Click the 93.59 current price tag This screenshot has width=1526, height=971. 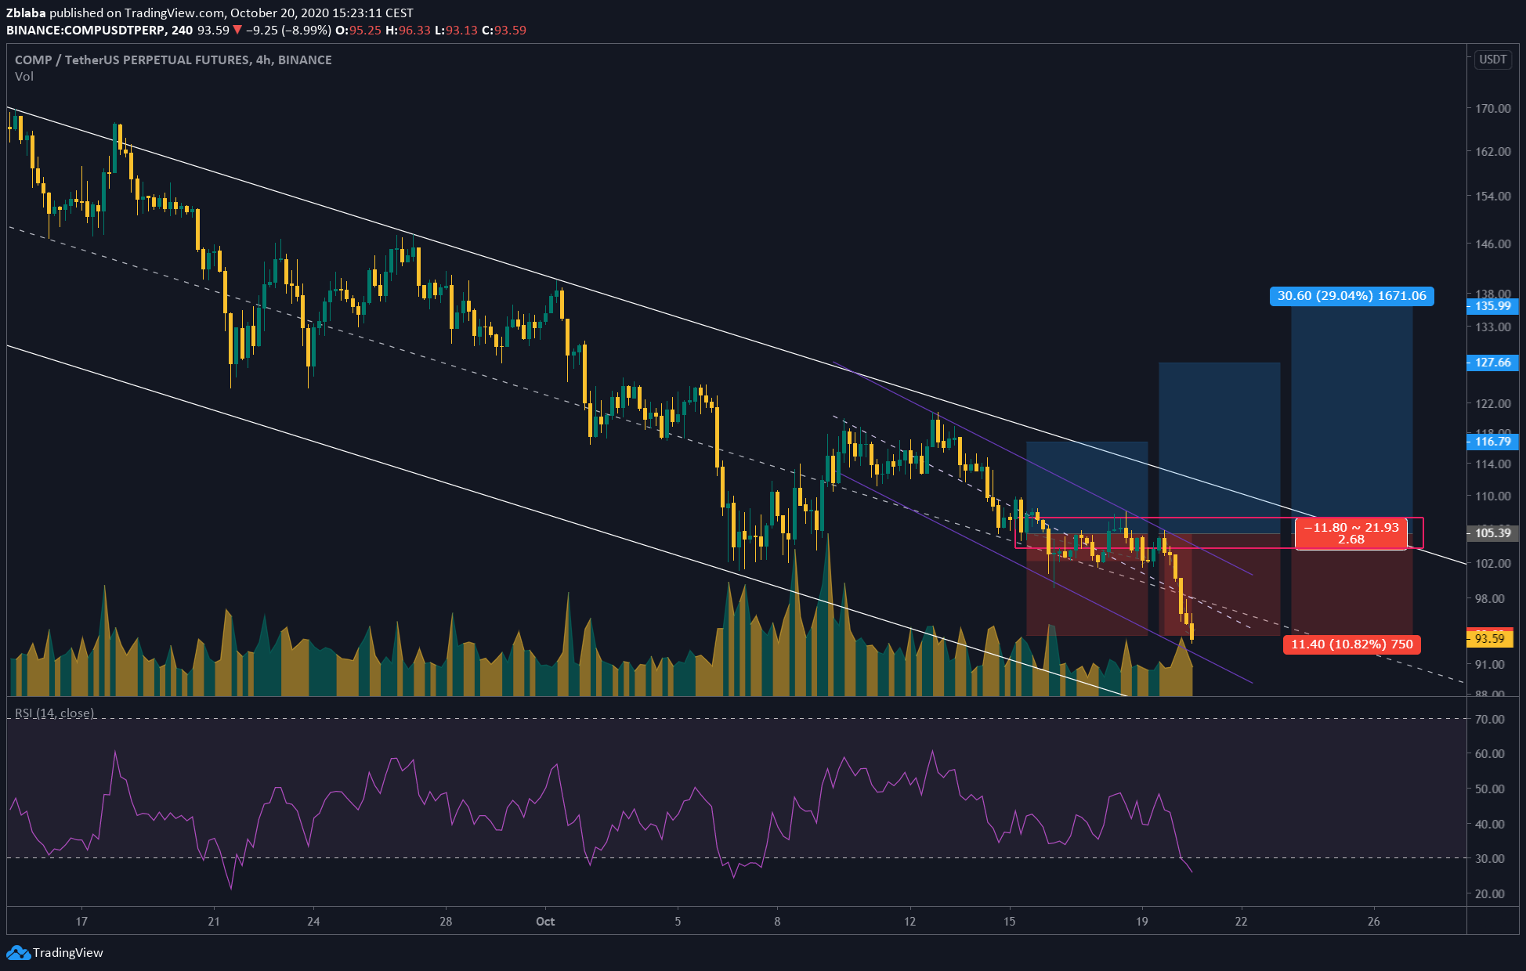pos(1489,639)
